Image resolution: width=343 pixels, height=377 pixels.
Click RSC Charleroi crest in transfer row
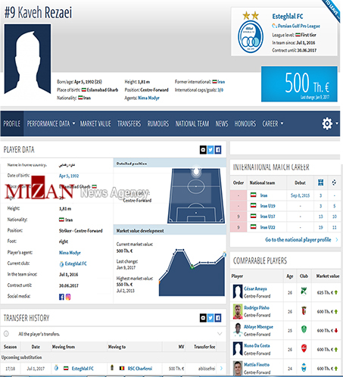tap(112, 368)
